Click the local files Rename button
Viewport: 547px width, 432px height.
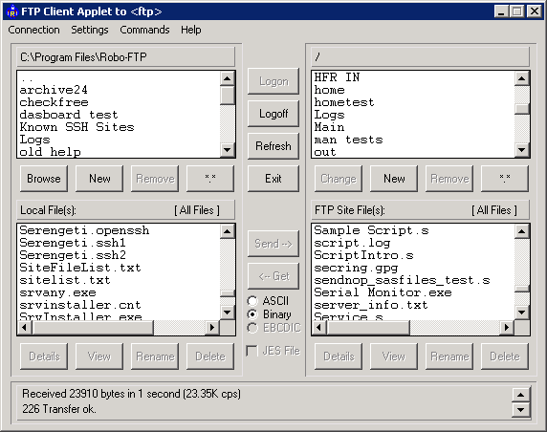[155, 356]
